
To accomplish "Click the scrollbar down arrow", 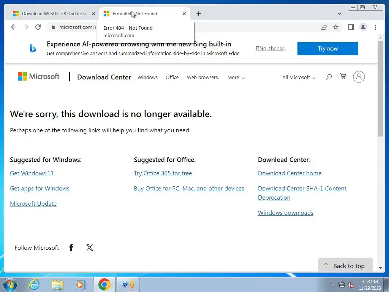I will coord(380,268).
